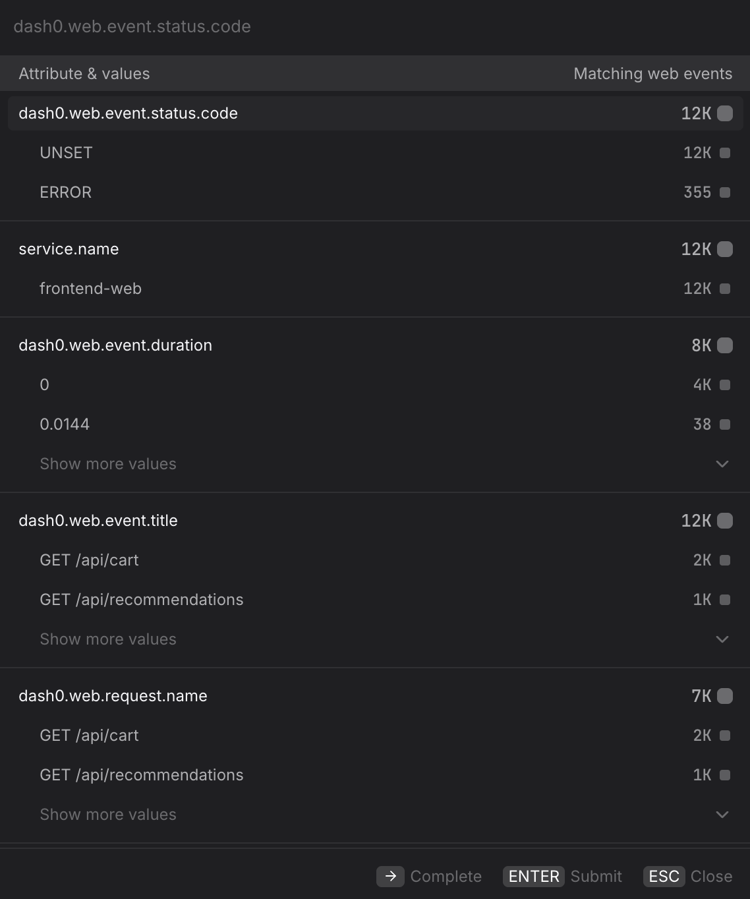Select the Attribute & values header
Viewport: 750px width, 899px height.
(x=84, y=73)
